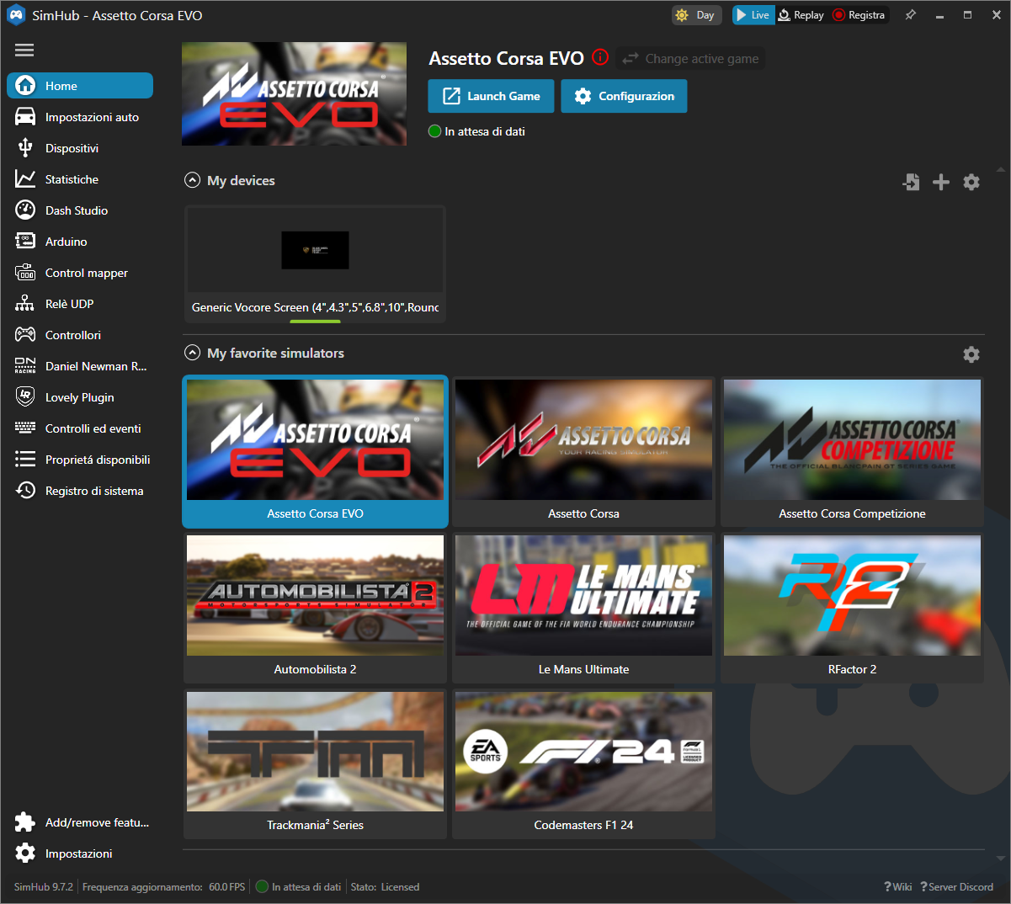Viewport: 1011px width, 904px height.
Task: Click the import device icon
Action: click(911, 182)
